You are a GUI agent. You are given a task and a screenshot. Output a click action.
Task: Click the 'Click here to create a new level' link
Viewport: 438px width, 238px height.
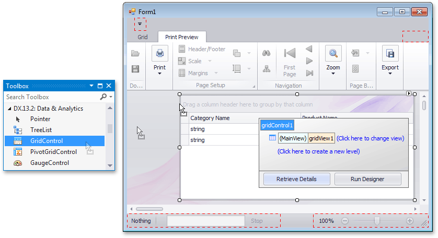(319, 151)
